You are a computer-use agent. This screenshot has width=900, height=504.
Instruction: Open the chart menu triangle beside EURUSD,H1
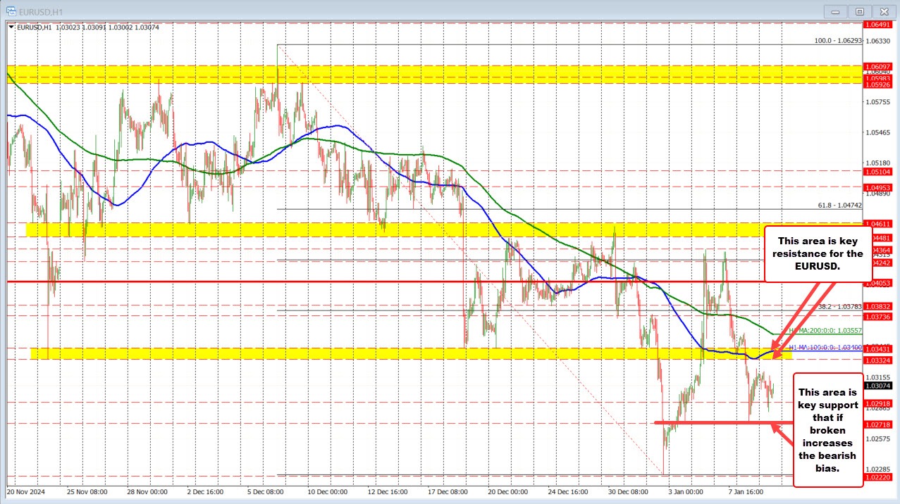[11, 27]
